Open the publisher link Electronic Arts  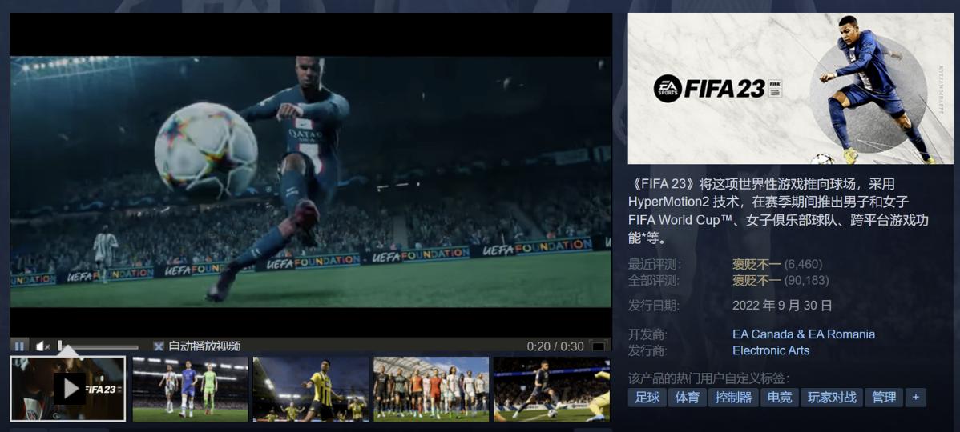click(x=771, y=350)
